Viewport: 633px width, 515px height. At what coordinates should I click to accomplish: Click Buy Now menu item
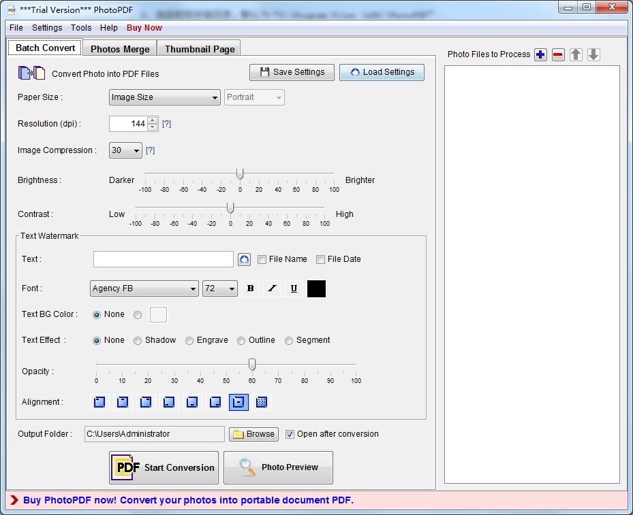click(x=144, y=28)
